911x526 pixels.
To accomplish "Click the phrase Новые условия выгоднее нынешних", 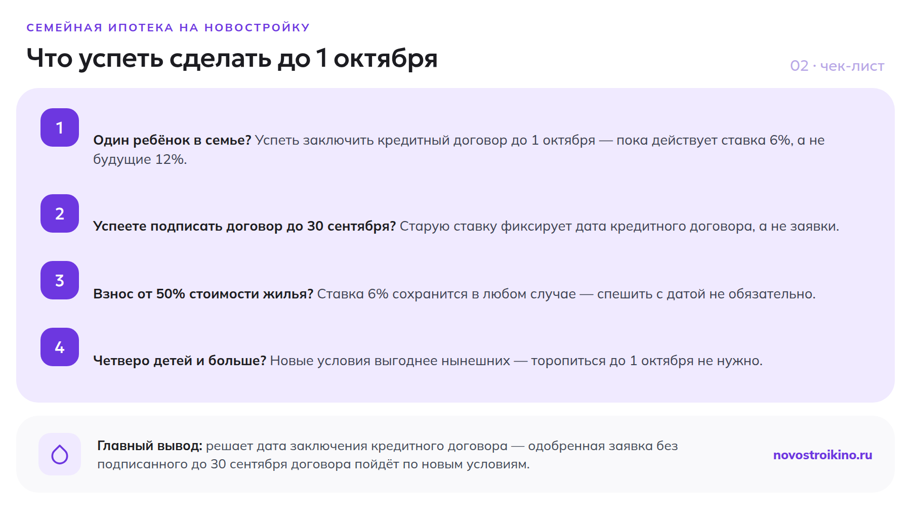I will click(390, 361).
